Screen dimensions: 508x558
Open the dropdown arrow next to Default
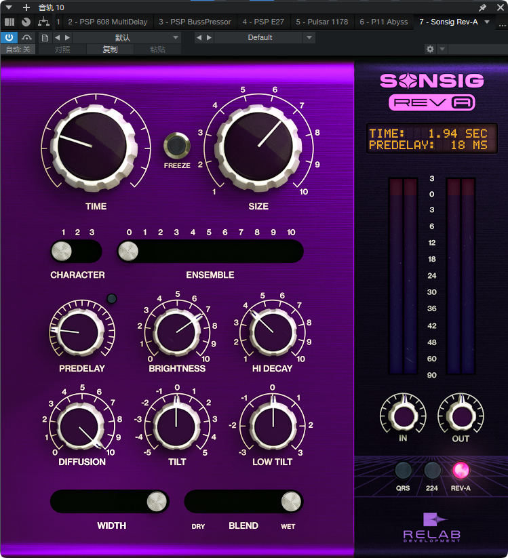click(309, 37)
